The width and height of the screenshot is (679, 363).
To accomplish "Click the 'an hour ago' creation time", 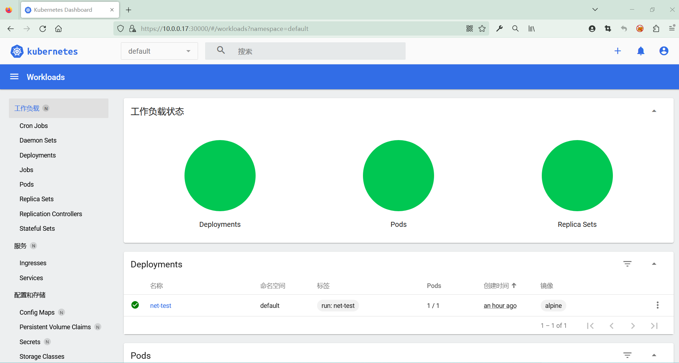I will 500,306.
